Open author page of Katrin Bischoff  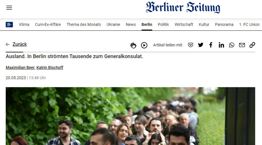(x=50, y=68)
